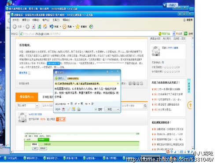Screen dimensions: 217x163
Task: Open the 文件(F) menu
Action: click(x=16, y=20)
